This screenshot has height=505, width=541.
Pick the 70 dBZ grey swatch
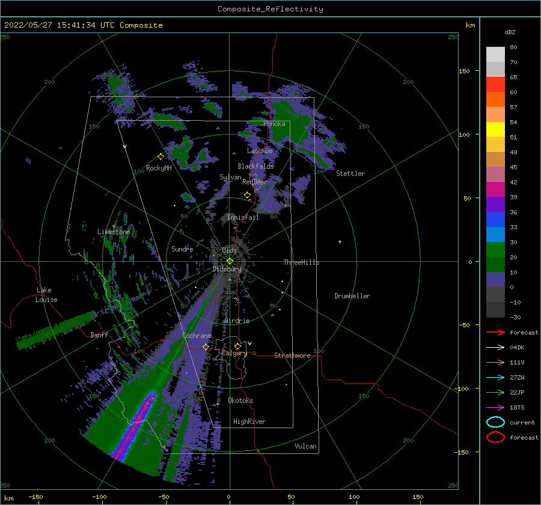pos(495,69)
